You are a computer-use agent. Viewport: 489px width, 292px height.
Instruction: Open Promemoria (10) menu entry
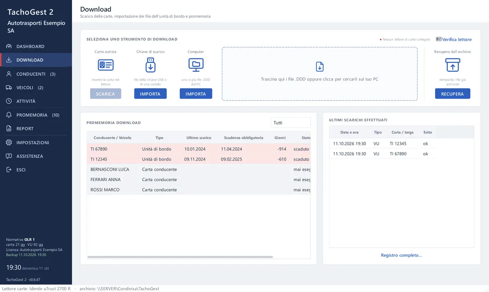[x=36, y=115]
